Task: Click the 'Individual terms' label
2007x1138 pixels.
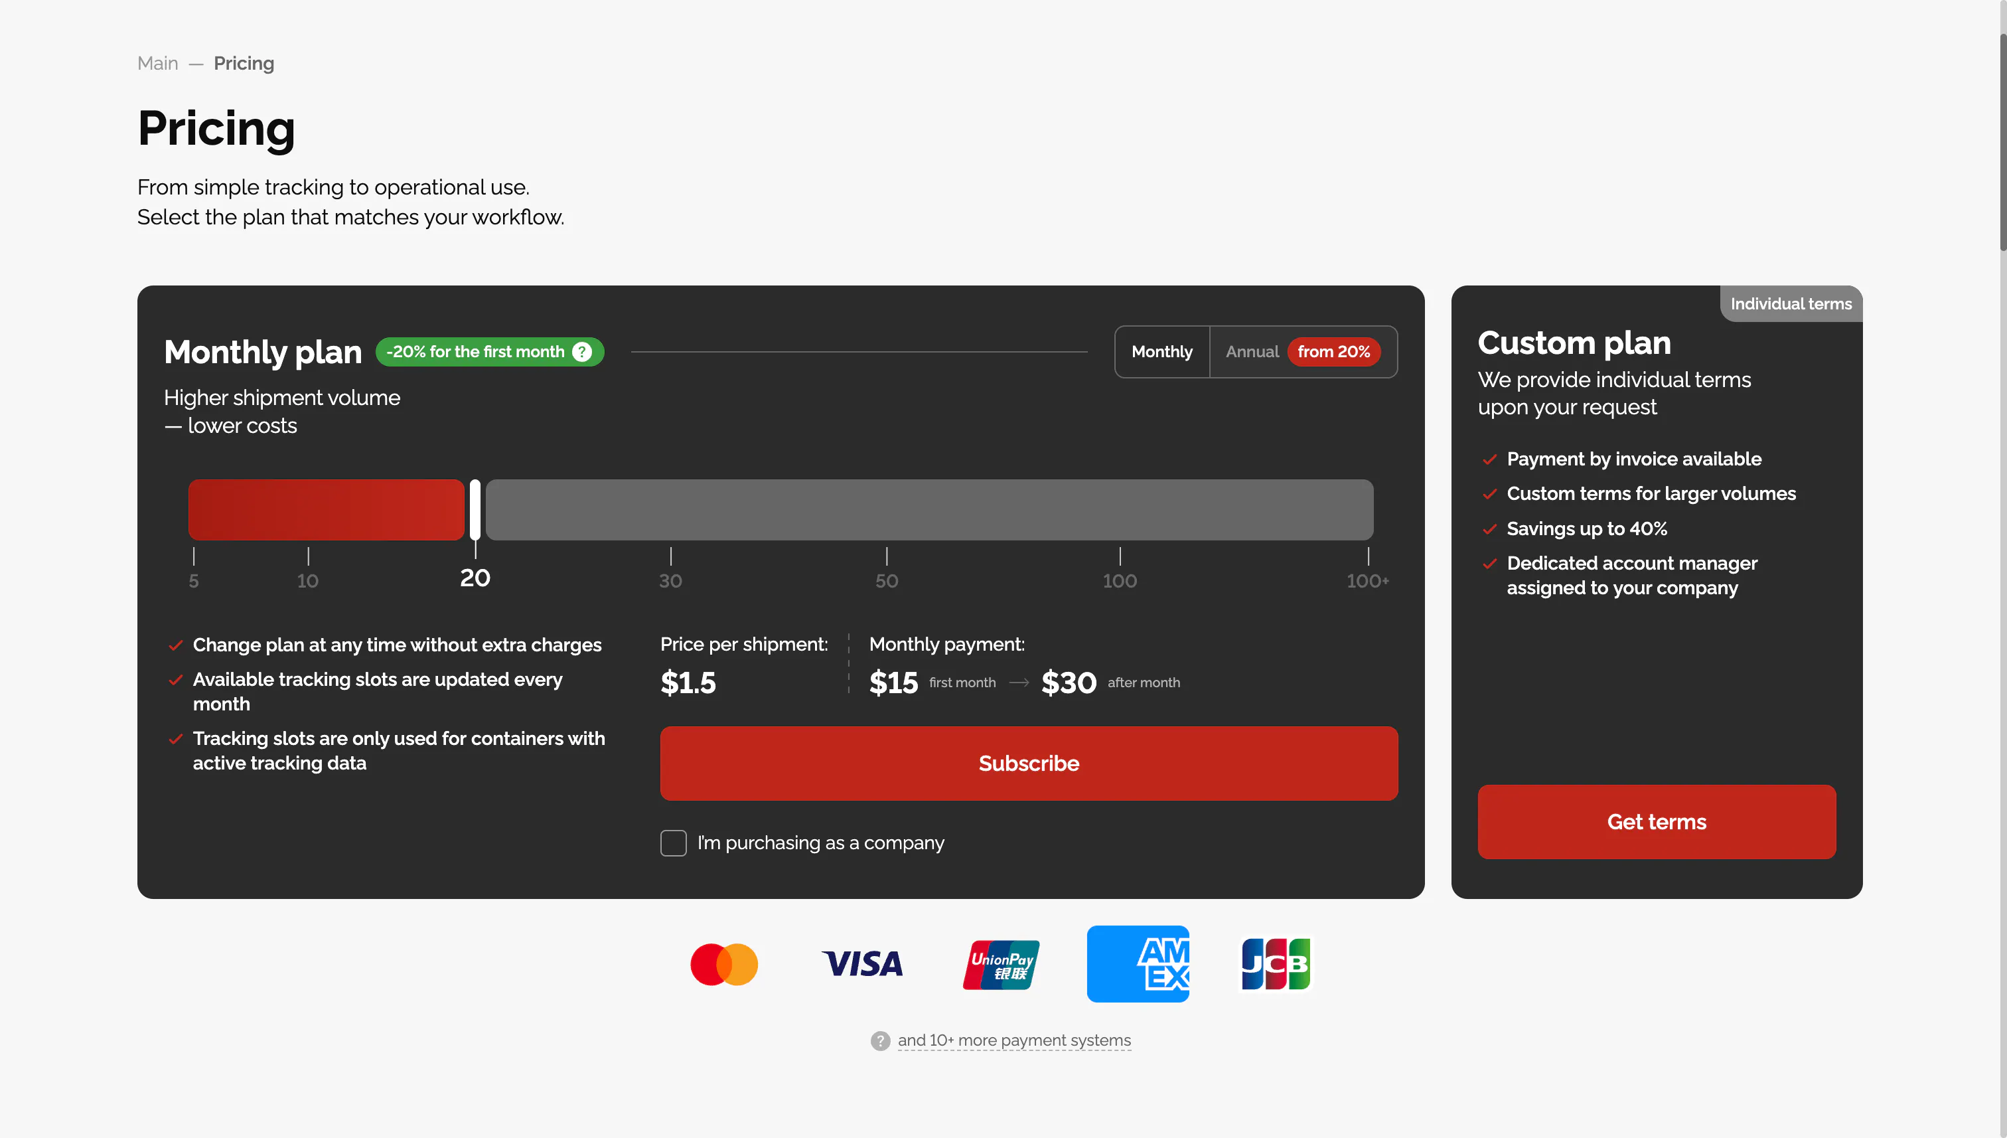Action: coord(1791,304)
